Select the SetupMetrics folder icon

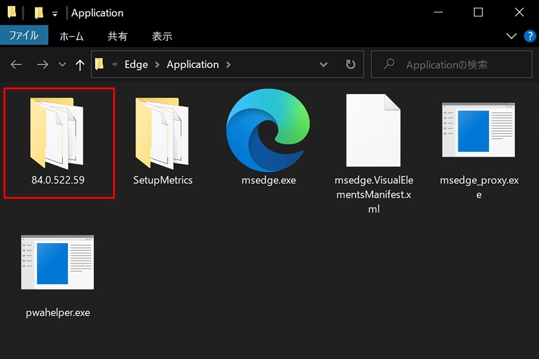pyautogui.click(x=163, y=133)
